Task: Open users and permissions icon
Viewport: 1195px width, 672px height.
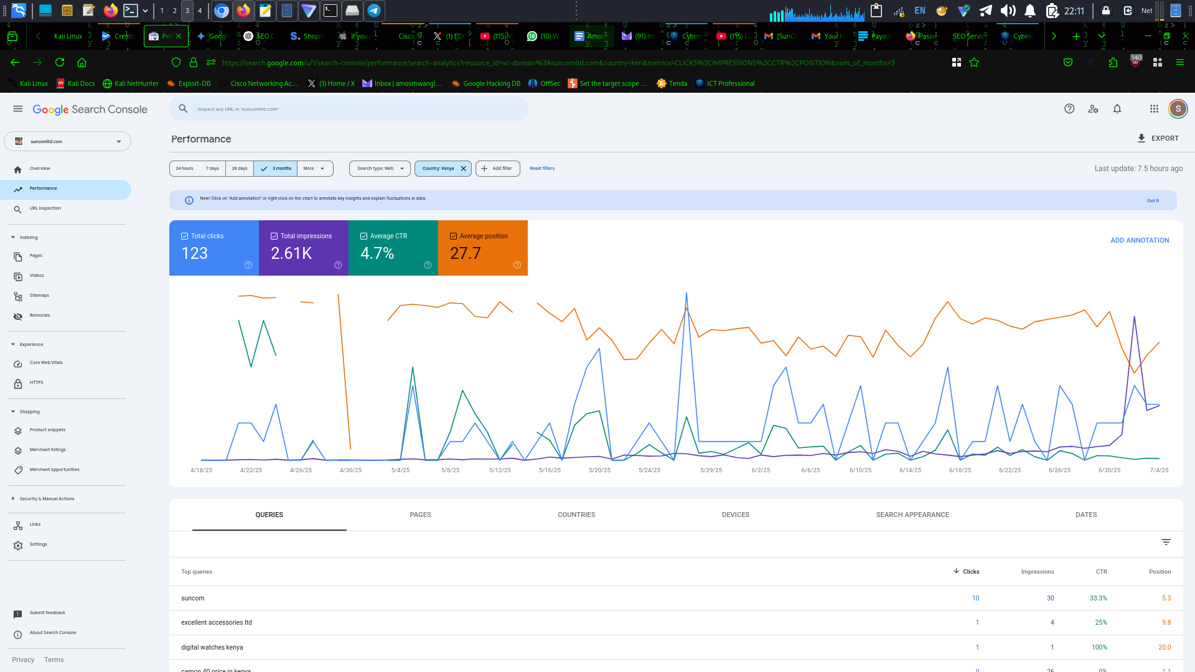Action: [1093, 109]
